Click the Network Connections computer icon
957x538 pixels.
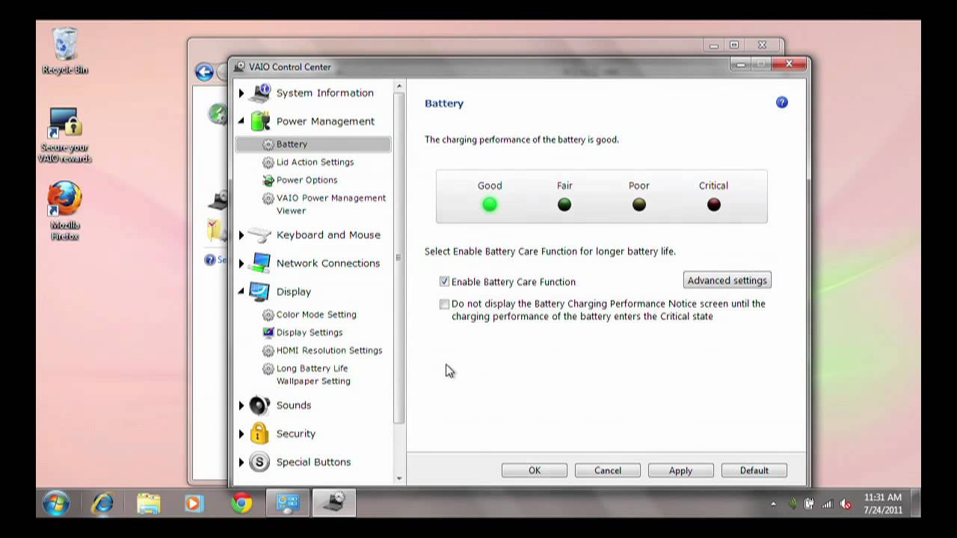click(x=259, y=263)
